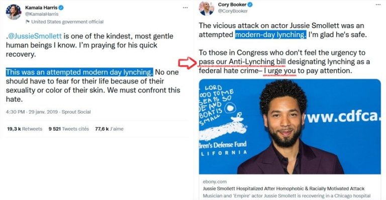Click the @JussieSmollett mention link
The height and width of the screenshot is (200, 386).
point(35,36)
